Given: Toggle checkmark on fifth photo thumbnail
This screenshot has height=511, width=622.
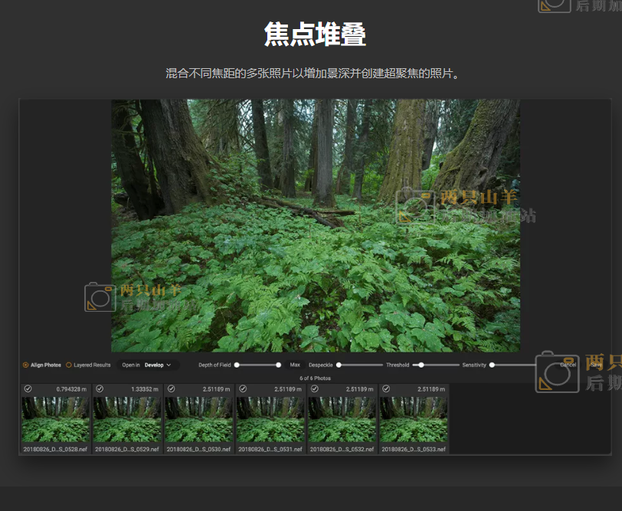Looking at the screenshot, I should pyautogui.click(x=314, y=389).
